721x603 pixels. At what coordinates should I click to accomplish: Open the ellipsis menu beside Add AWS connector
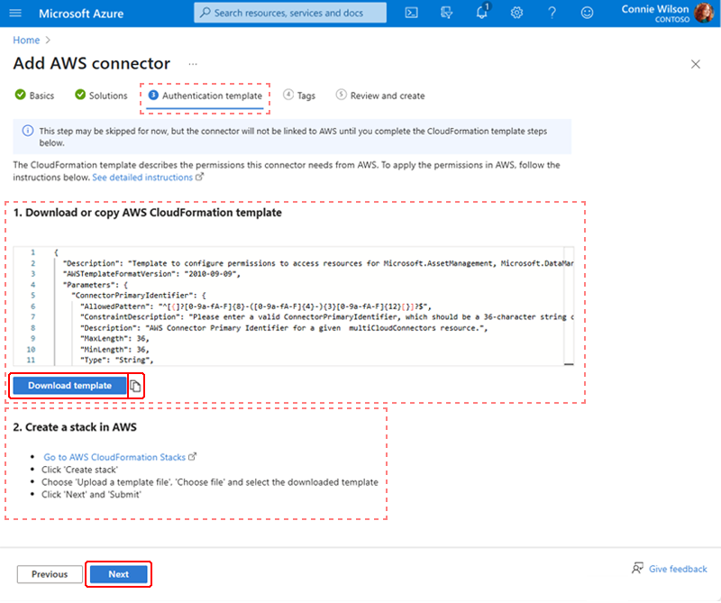(x=193, y=64)
